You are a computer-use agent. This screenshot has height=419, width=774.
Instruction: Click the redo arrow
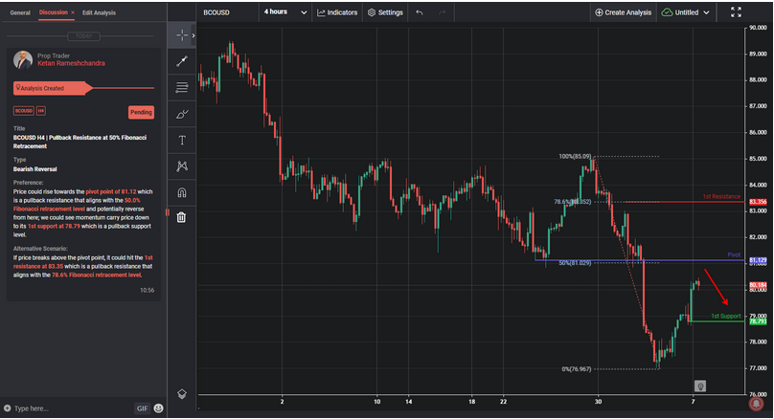click(443, 12)
